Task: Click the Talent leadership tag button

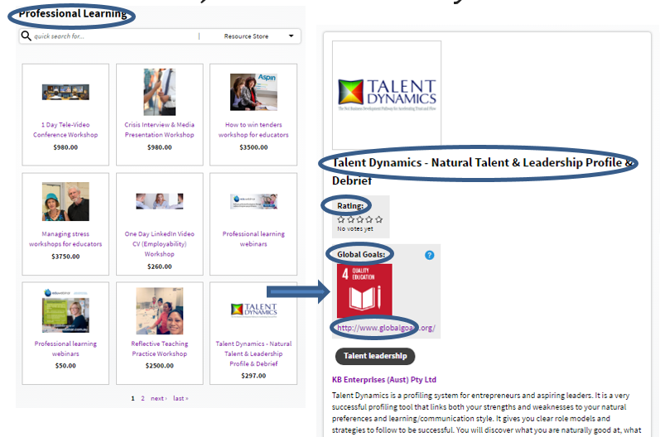Action: click(x=375, y=356)
